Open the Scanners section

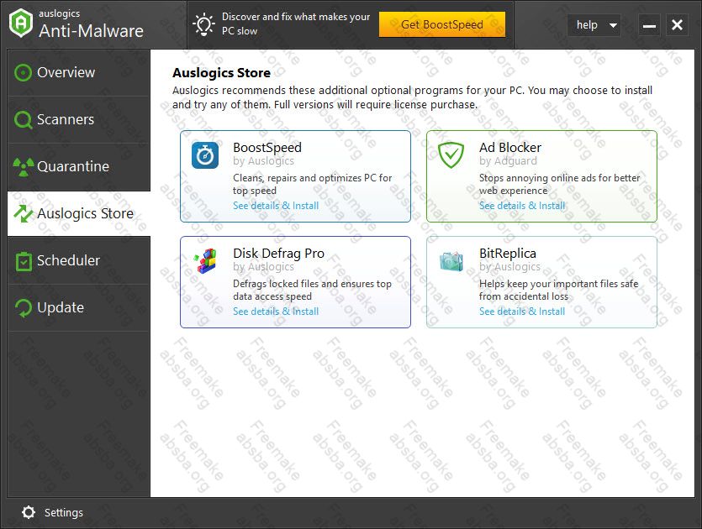(x=79, y=120)
